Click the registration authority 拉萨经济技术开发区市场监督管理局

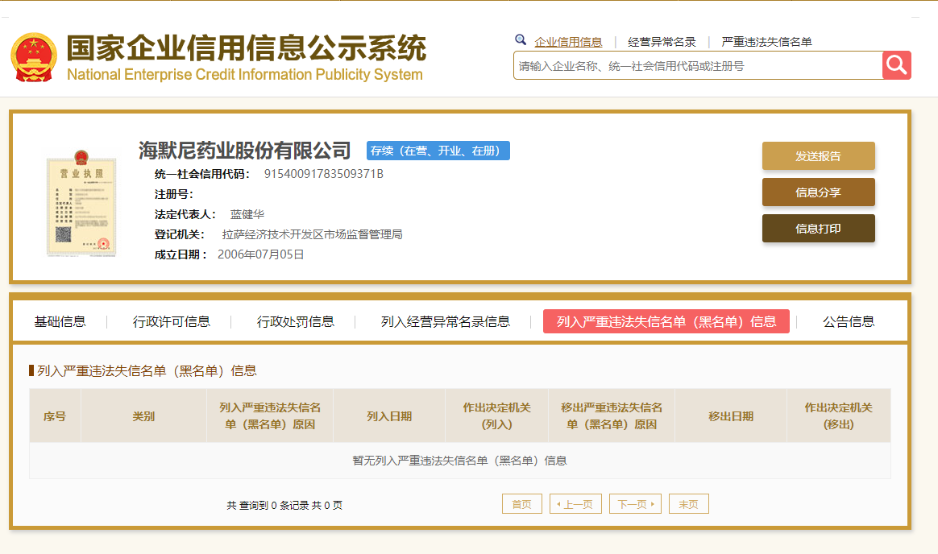click(313, 234)
